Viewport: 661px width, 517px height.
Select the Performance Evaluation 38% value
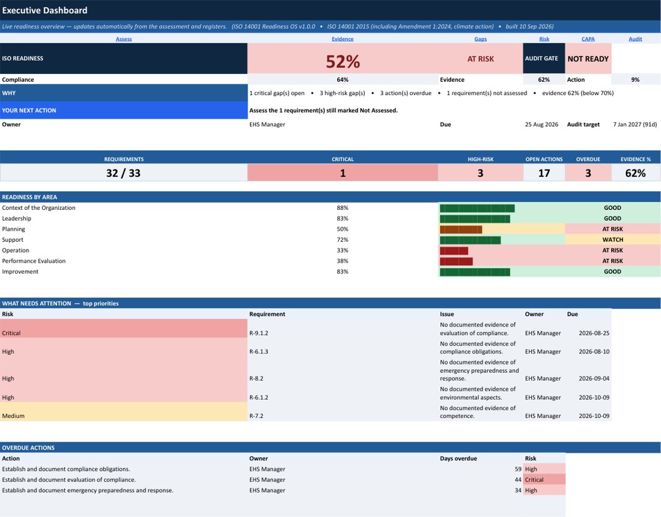tap(343, 261)
